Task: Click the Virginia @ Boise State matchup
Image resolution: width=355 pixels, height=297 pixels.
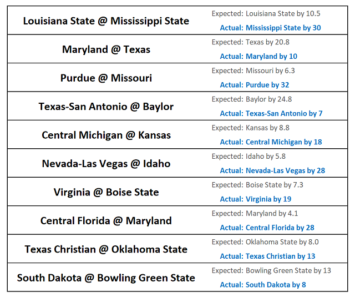Action: point(106,193)
